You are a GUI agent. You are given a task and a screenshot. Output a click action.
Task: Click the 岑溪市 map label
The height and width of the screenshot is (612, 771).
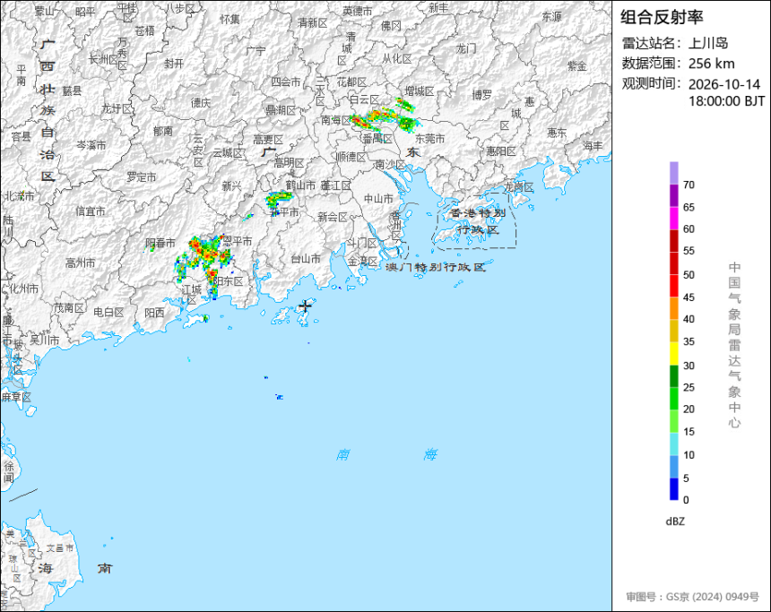click(x=91, y=145)
